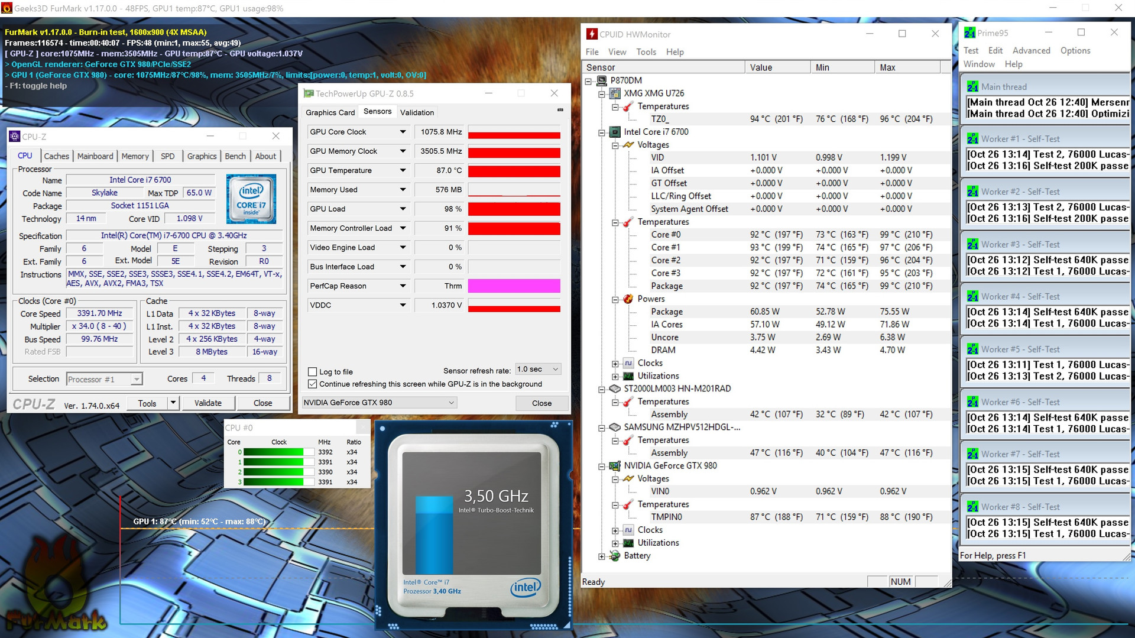The height and width of the screenshot is (638, 1135).
Task: Click the HWMonitor resize grip in the status bar
Action: click(947, 583)
